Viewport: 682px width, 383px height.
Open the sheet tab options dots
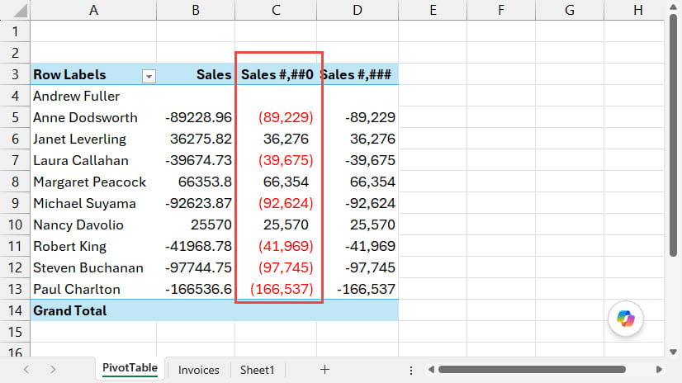coord(411,370)
